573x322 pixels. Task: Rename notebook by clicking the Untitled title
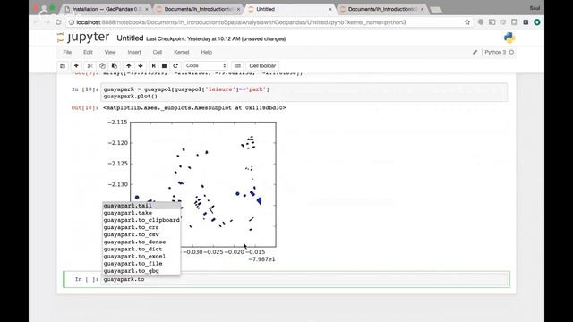[x=130, y=38]
